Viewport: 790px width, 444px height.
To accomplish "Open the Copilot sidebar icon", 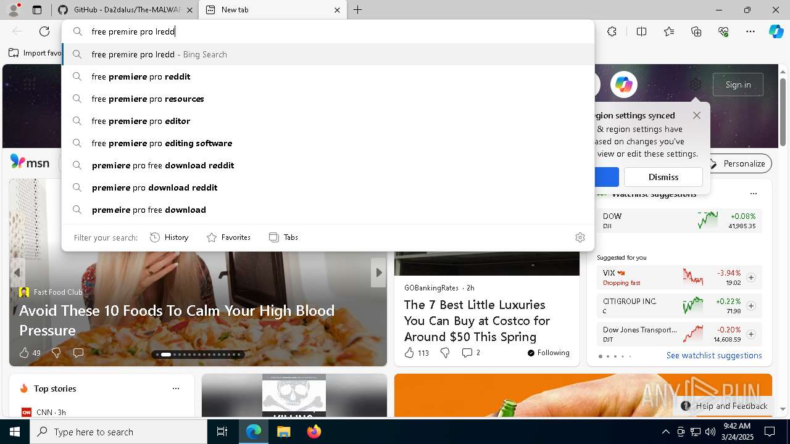I will pos(776,31).
